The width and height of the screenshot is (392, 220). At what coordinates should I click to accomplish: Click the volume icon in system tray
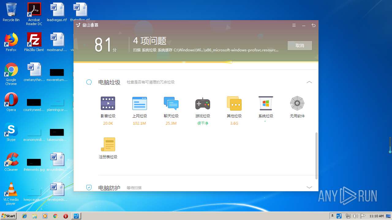[356, 216]
